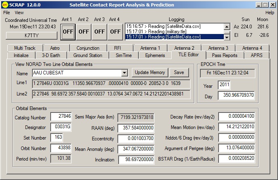The width and height of the screenshot is (278, 180).
Task: Open the Antenna 1 tab
Action: (x=150, y=48)
